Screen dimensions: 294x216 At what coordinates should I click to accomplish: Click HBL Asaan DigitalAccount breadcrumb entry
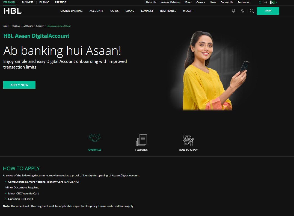59,26
